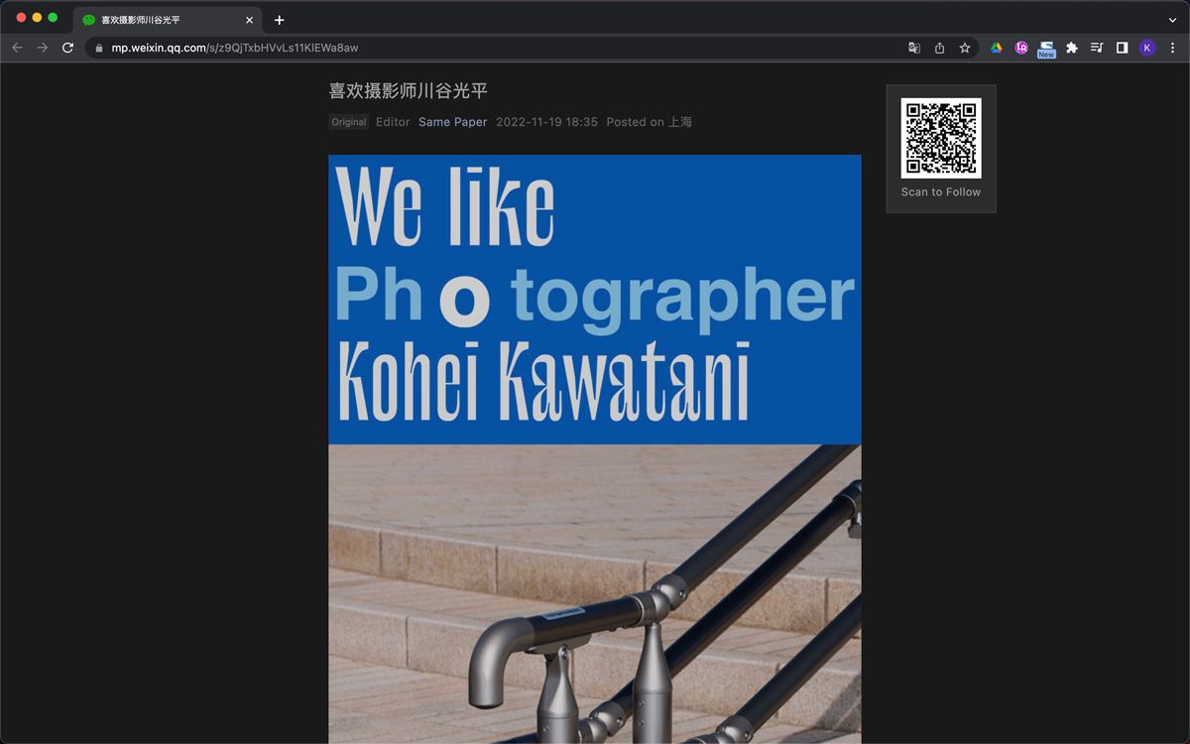Image resolution: width=1190 pixels, height=744 pixels.
Task: Open the Extensions puzzle menu
Action: (x=1071, y=48)
